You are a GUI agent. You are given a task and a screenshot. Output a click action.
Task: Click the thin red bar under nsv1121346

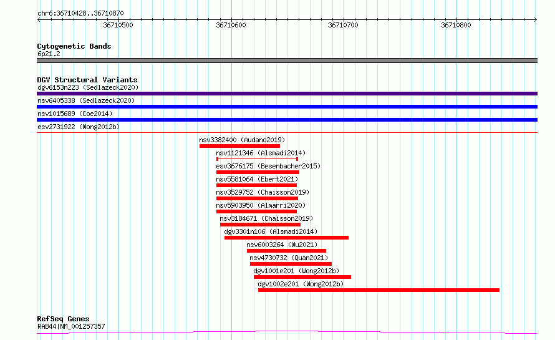click(x=257, y=159)
